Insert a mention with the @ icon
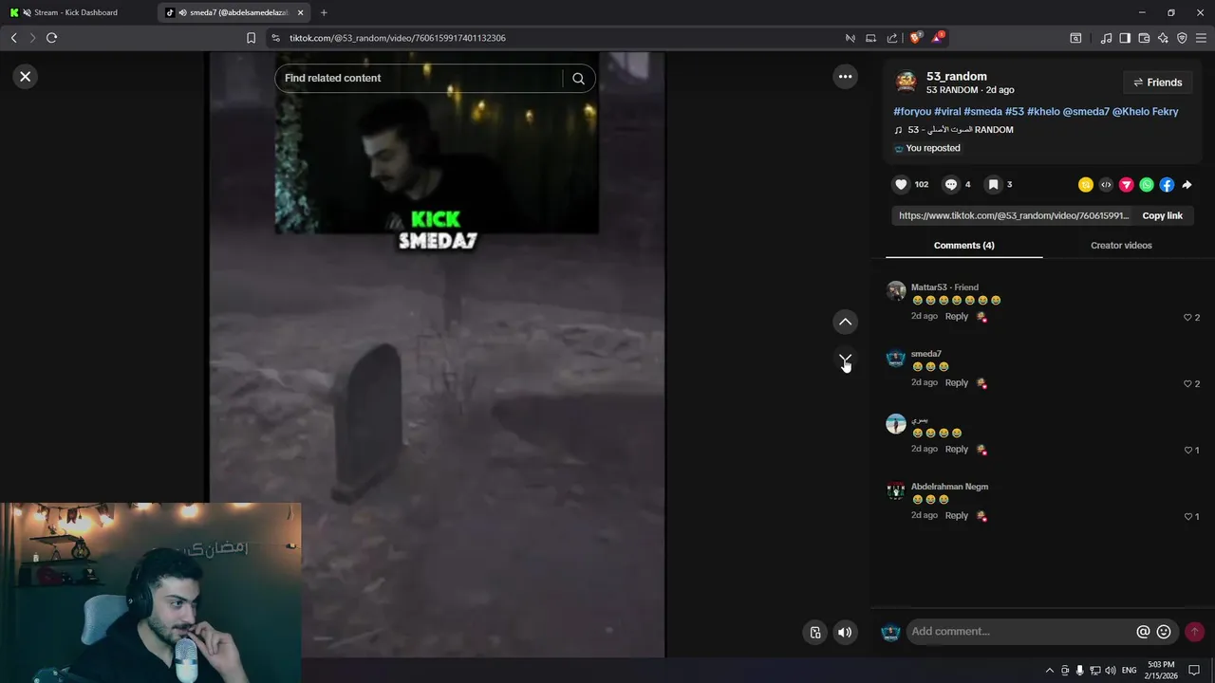Image resolution: width=1215 pixels, height=683 pixels. point(1143,632)
